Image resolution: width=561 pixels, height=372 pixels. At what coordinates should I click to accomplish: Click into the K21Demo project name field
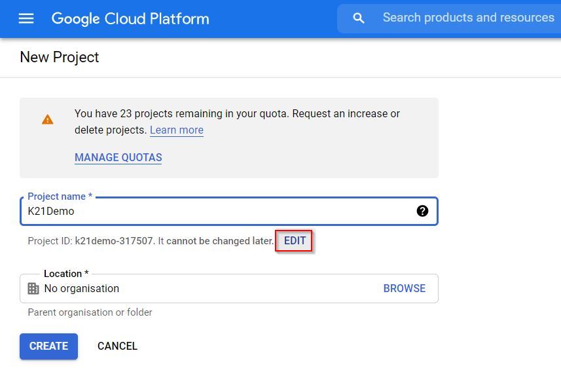216,212
